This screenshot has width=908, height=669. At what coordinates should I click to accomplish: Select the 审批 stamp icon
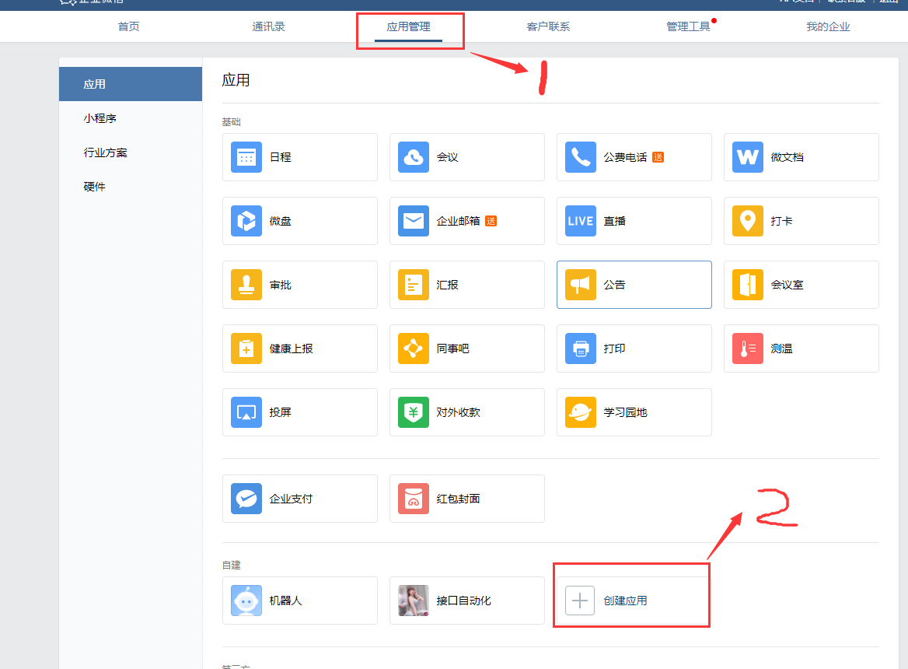[x=246, y=285]
